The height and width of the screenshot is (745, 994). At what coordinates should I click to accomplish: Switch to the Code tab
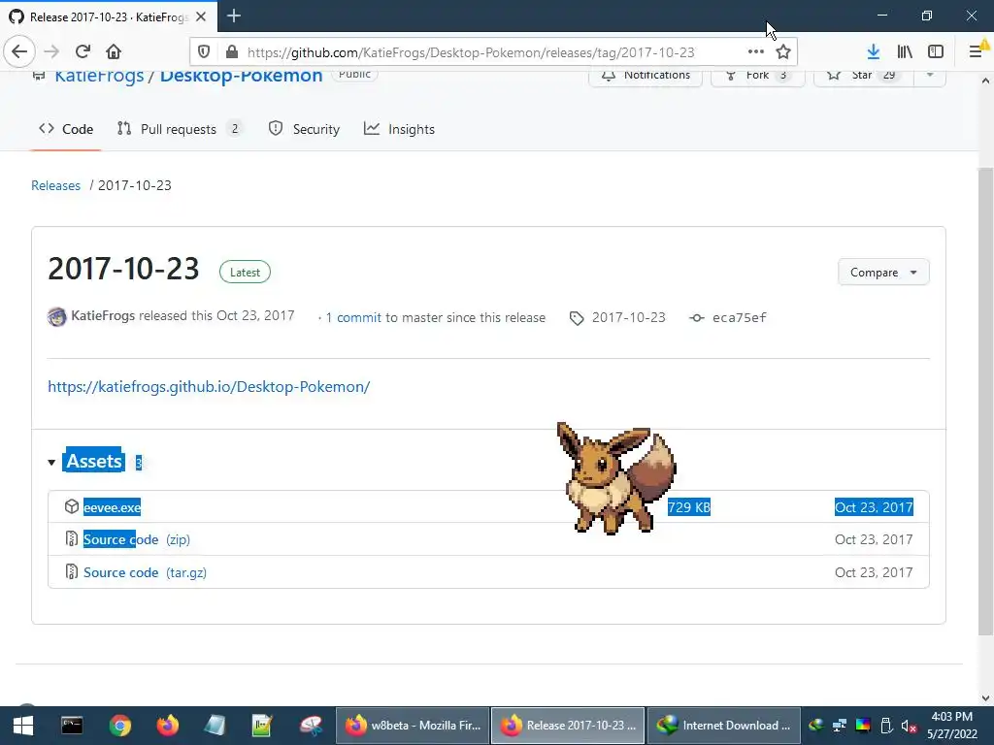[x=66, y=129]
